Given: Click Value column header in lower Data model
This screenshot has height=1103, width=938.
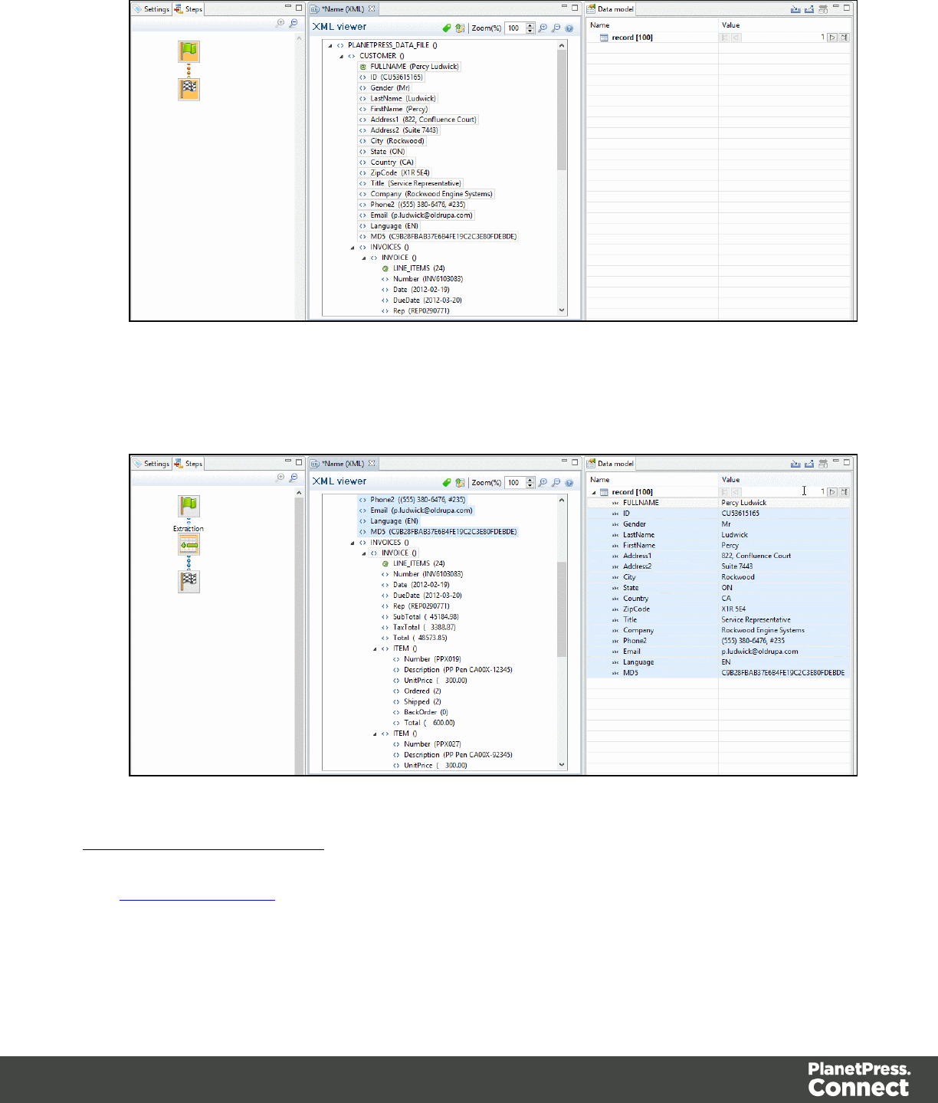Looking at the screenshot, I should click(730, 480).
